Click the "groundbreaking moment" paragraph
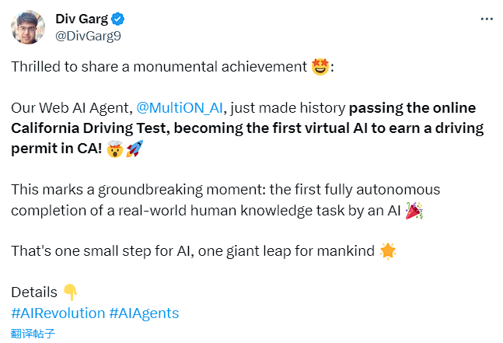 (x=225, y=190)
